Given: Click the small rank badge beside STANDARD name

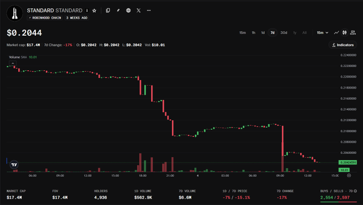Looking at the screenshot, I should point(87,11).
